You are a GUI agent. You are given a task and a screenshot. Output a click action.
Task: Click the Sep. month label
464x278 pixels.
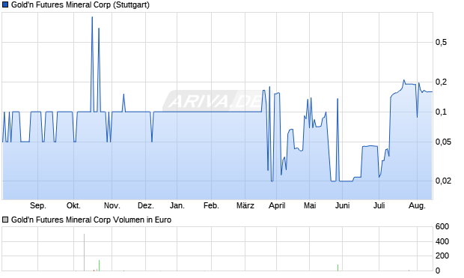pyautogui.click(x=38, y=205)
